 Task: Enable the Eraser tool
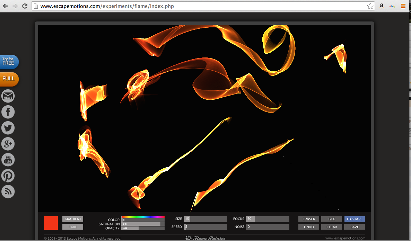click(309, 219)
